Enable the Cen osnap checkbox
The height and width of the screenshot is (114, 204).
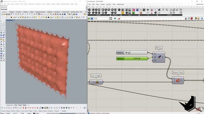[x=21, y=111]
